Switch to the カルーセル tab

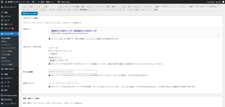pos(26,10)
